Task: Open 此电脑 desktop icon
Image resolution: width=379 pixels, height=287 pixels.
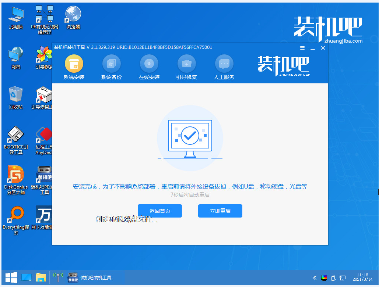Action: (16, 18)
